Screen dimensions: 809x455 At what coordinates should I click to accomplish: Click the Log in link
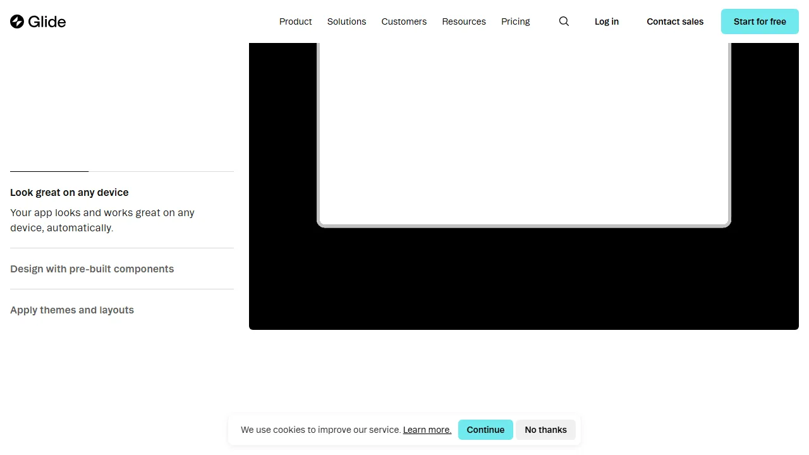[x=606, y=21]
